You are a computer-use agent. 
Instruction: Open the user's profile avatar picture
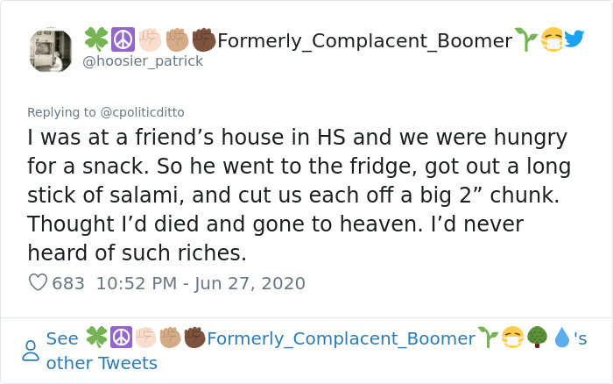pos(51,50)
